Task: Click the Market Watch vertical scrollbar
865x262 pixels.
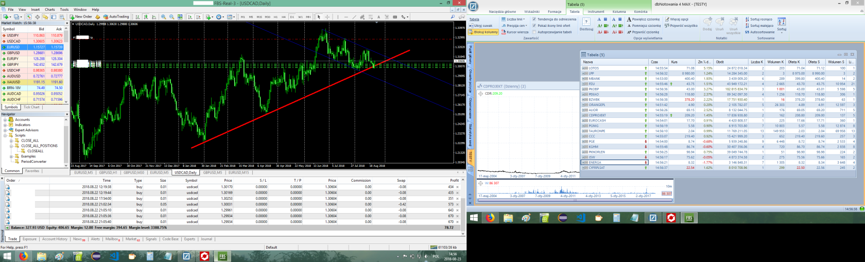Action: coord(66,64)
